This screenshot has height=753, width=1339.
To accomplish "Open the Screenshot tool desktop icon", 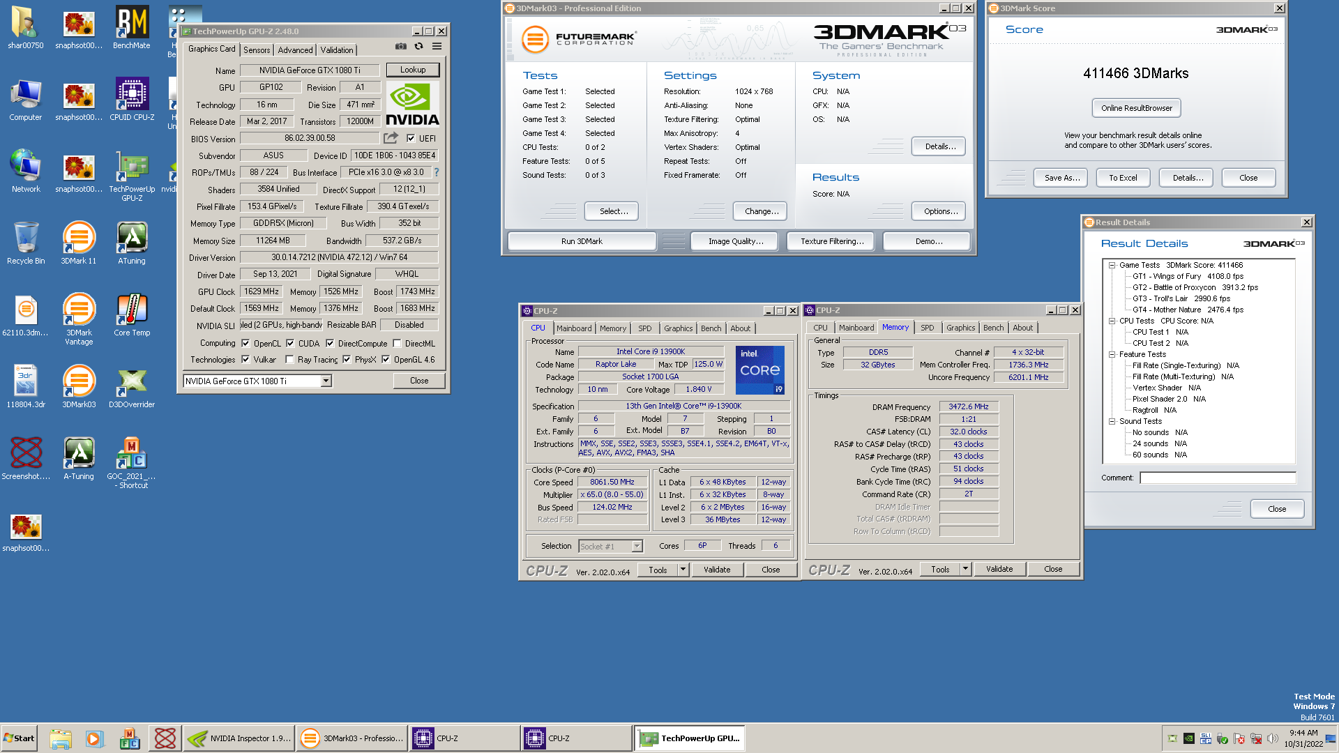I will pos(26,459).
